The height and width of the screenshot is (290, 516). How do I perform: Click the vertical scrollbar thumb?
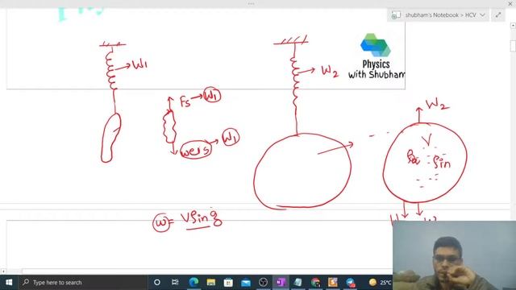(513, 45)
